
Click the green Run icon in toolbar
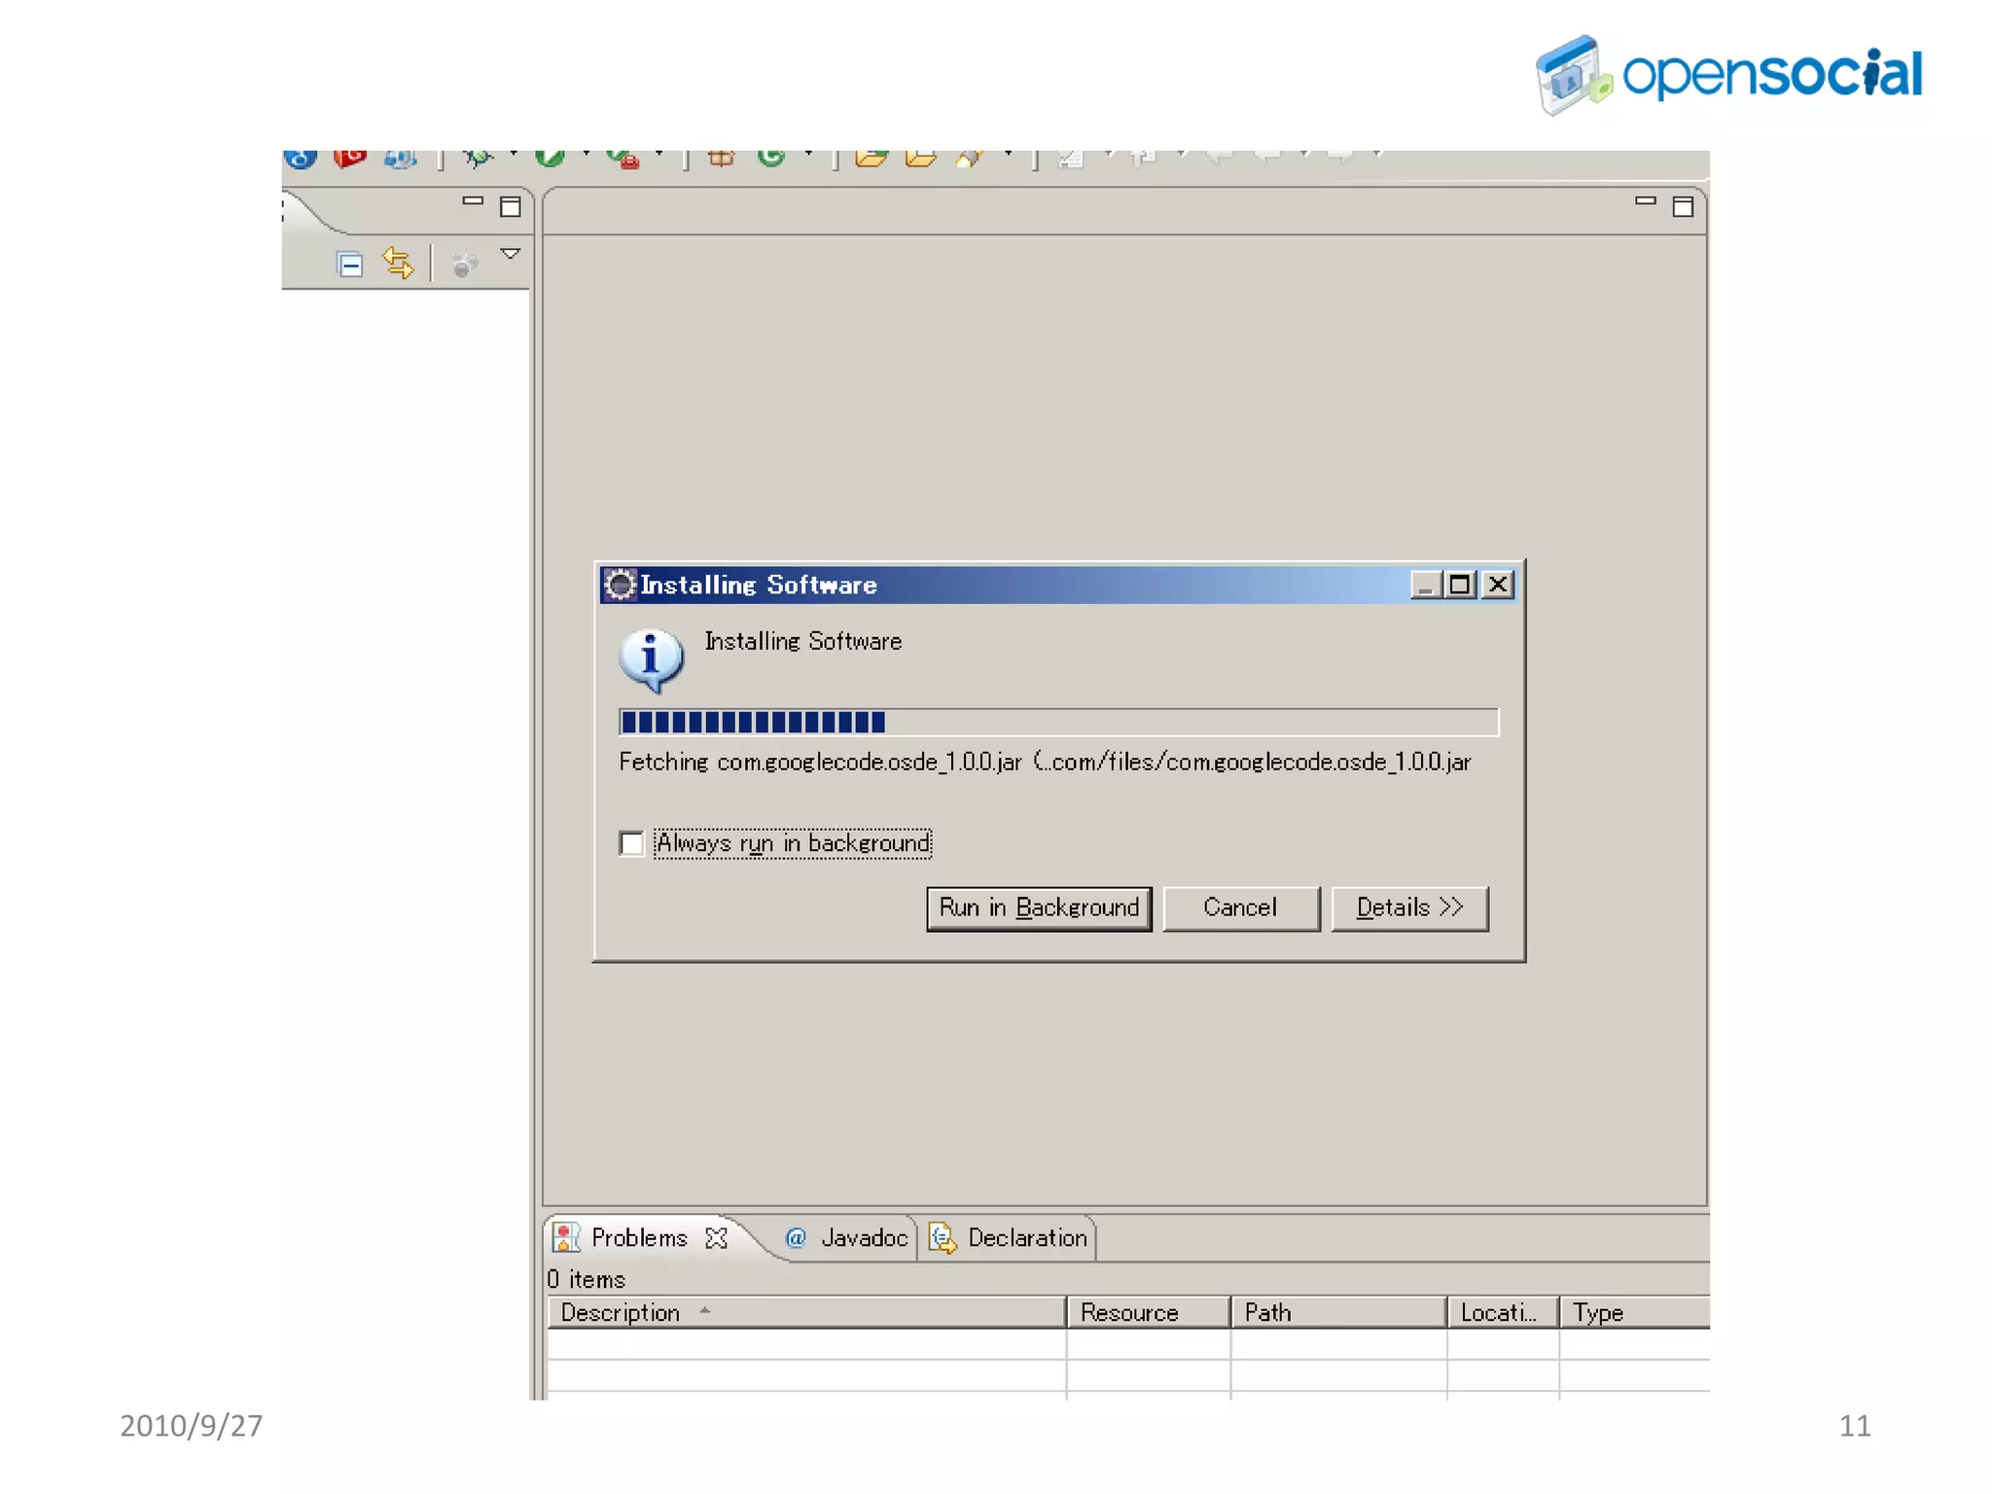(551, 158)
